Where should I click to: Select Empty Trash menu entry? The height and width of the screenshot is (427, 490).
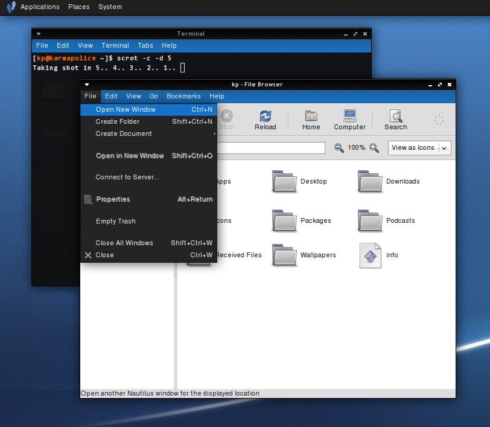click(148, 221)
